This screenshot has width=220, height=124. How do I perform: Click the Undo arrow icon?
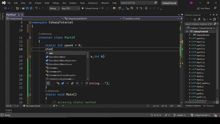[36, 8]
